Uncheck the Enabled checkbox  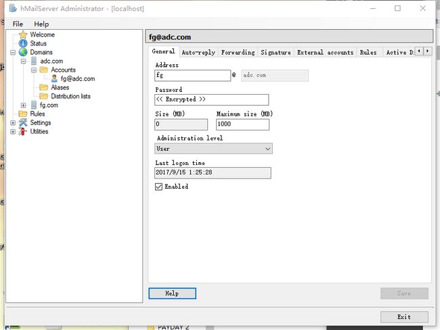tap(158, 187)
